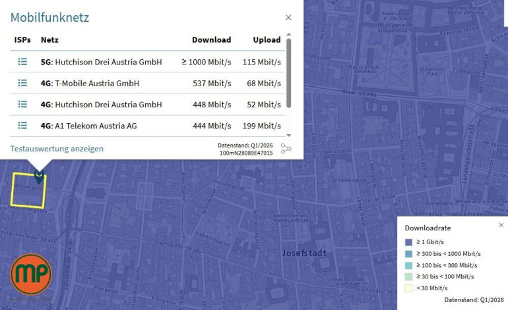This screenshot has width=508, height=310.
Task: Click the Netz column header
Action: click(49, 39)
